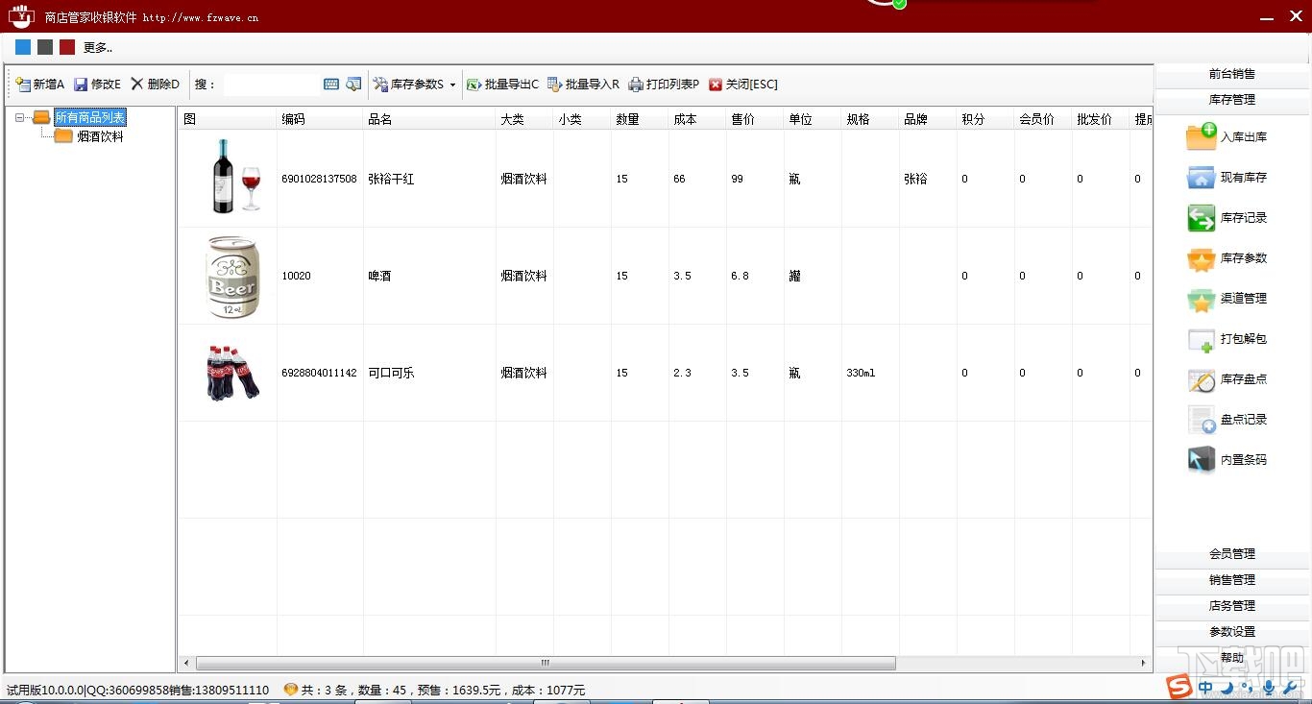Switch to the 会员管理 section
Viewport: 1312px width, 704px height.
click(1231, 553)
